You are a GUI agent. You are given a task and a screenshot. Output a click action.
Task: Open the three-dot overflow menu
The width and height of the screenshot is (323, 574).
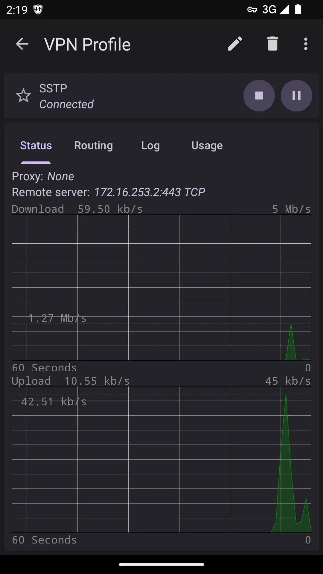306,44
